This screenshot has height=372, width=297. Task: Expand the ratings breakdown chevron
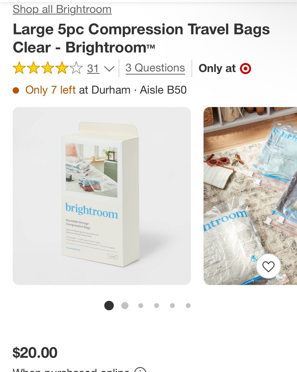coord(109,69)
